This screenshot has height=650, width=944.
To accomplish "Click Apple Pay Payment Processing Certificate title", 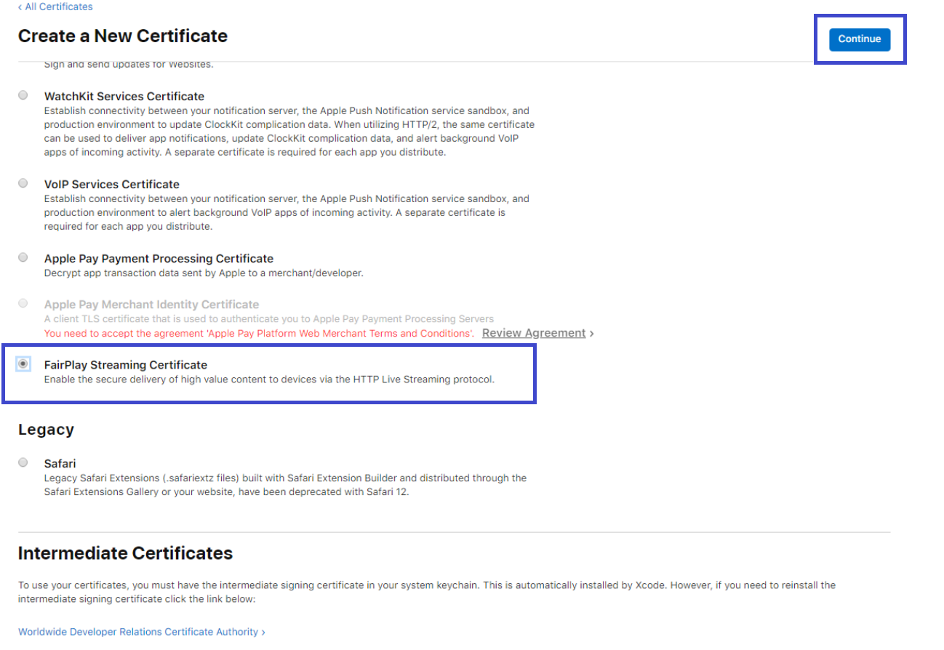I will (x=159, y=258).
